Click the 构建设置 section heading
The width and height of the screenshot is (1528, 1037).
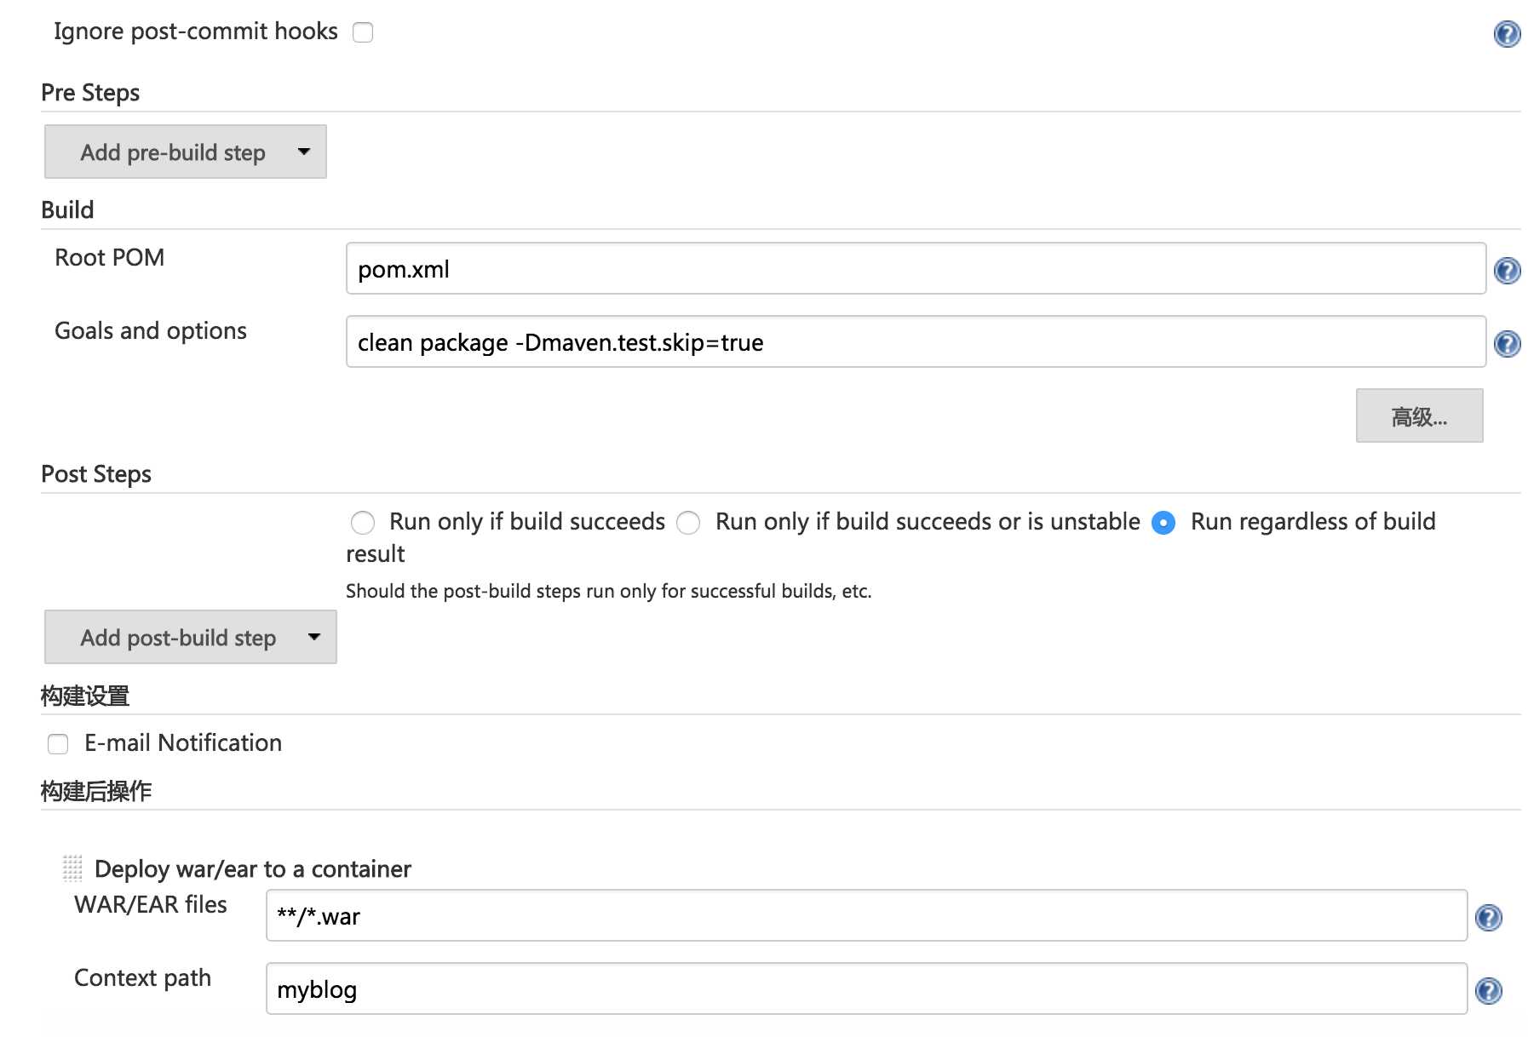pos(85,696)
